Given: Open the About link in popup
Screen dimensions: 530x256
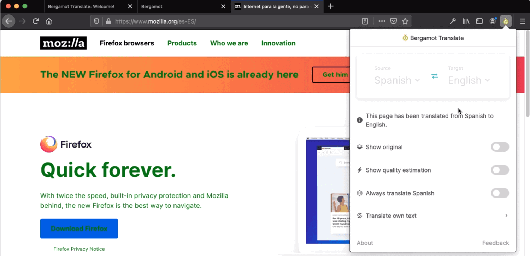Looking at the screenshot, I should [x=365, y=243].
